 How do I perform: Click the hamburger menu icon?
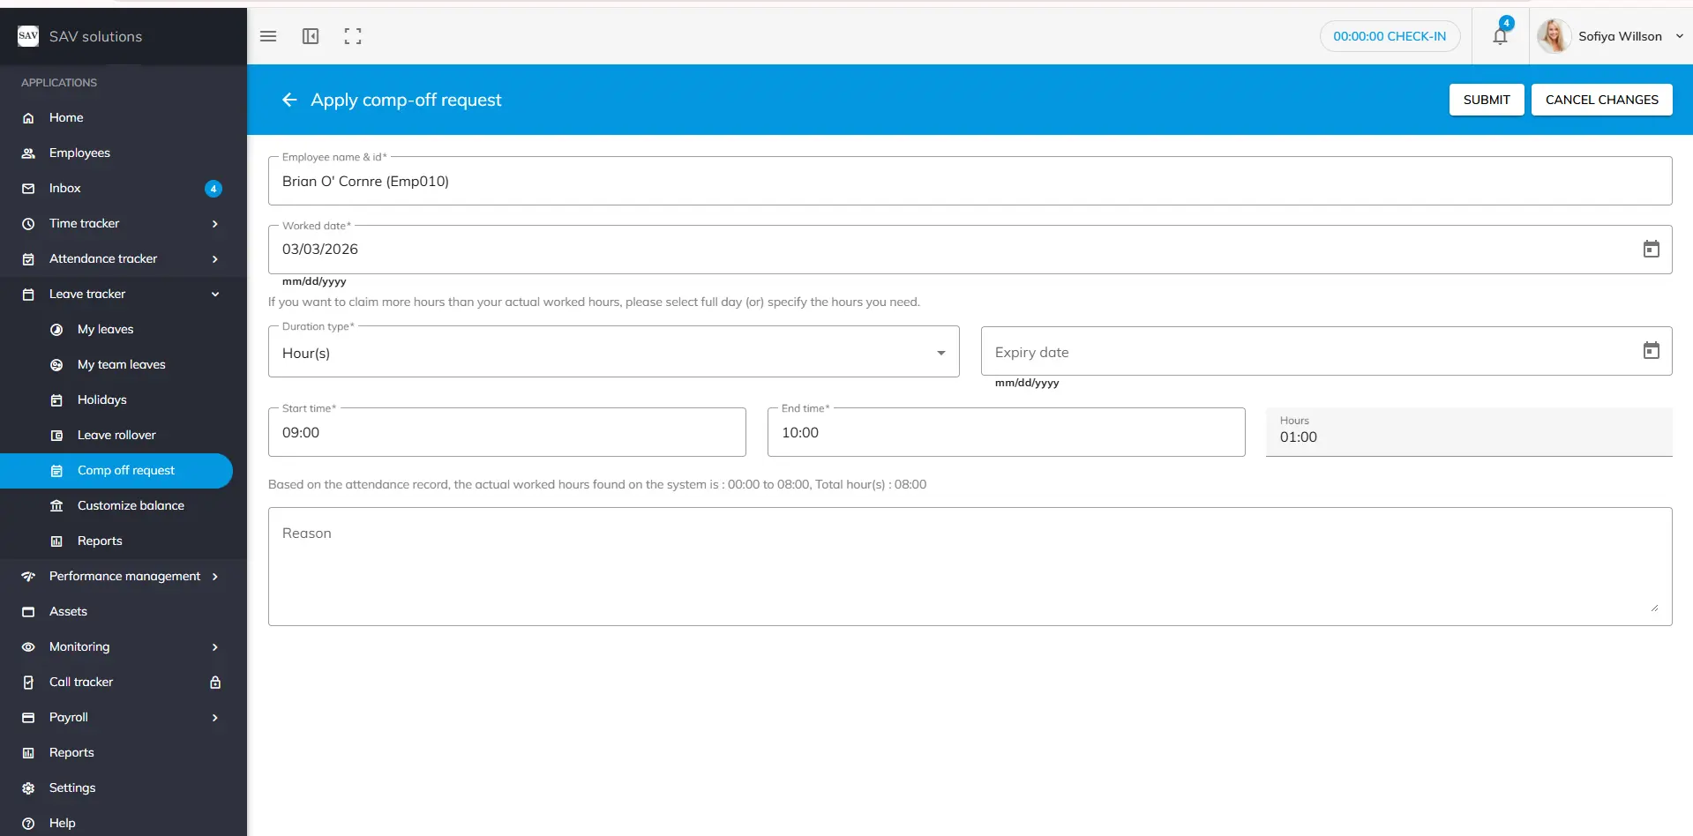tap(268, 36)
